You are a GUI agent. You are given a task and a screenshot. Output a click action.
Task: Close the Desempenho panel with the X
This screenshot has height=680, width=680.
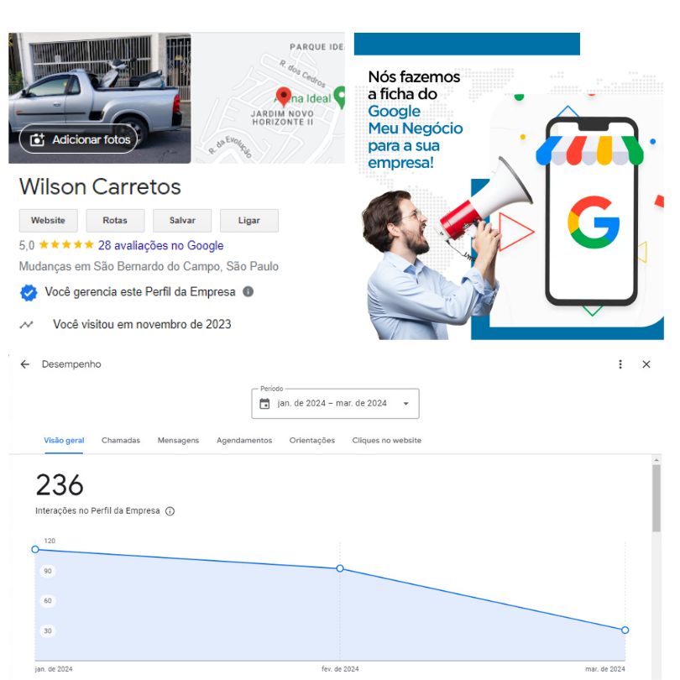click(x=646, y=364)
